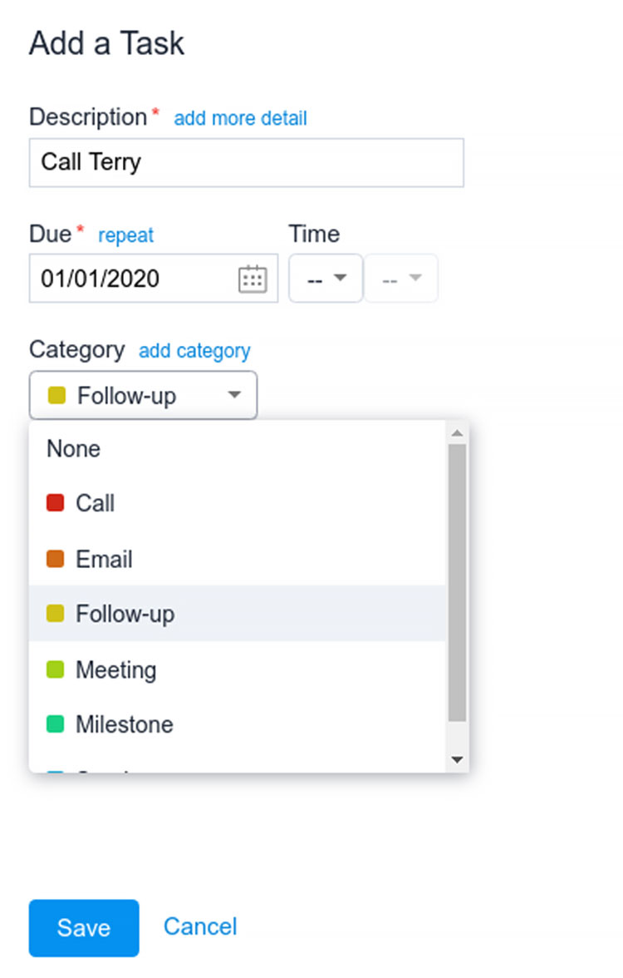Save the new task

pyautogui.click(x=84, y=928)
